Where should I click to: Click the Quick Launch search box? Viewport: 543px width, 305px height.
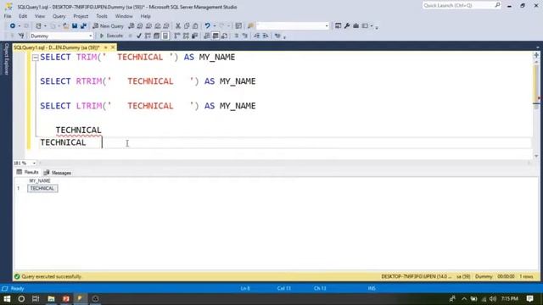(x=462, y=5)
